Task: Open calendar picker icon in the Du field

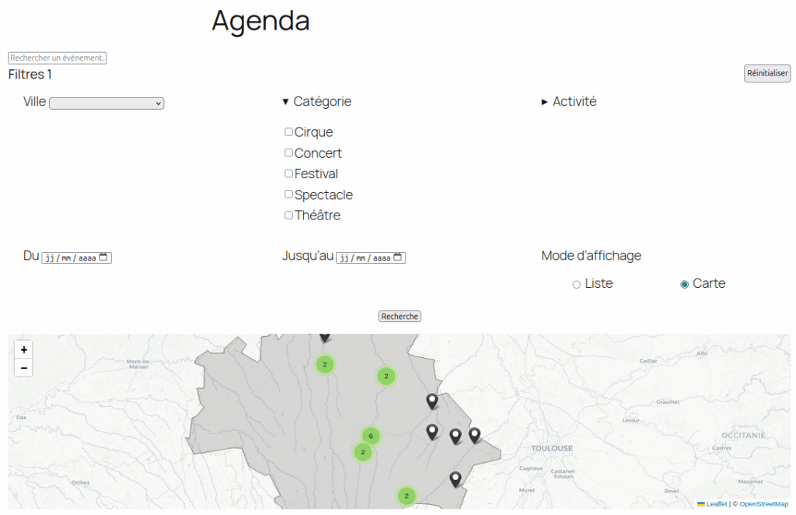Action: coord(103,257)
